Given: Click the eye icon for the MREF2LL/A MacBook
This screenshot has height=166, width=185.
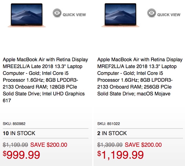Looking at the screenshot, I should (151, 13).
